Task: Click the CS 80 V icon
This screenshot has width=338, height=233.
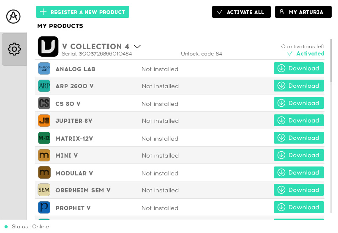Action: click(x=44, y=103)
